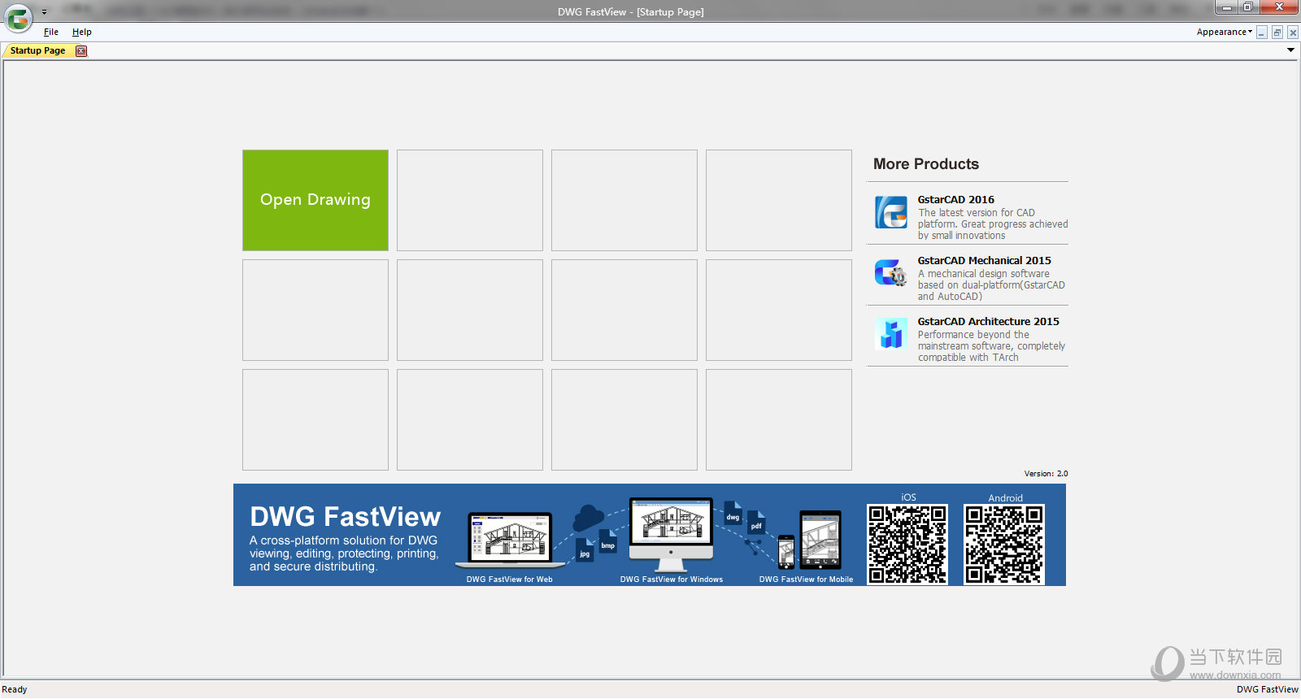Minimize the inner document window

1261,33
